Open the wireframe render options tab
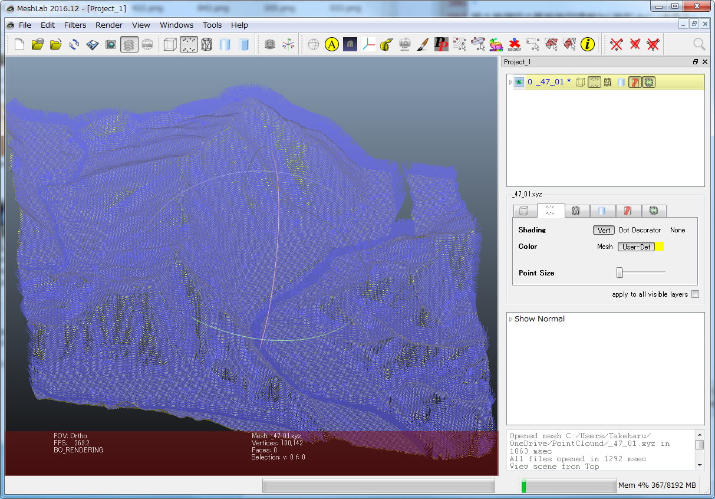 point(577,211)
